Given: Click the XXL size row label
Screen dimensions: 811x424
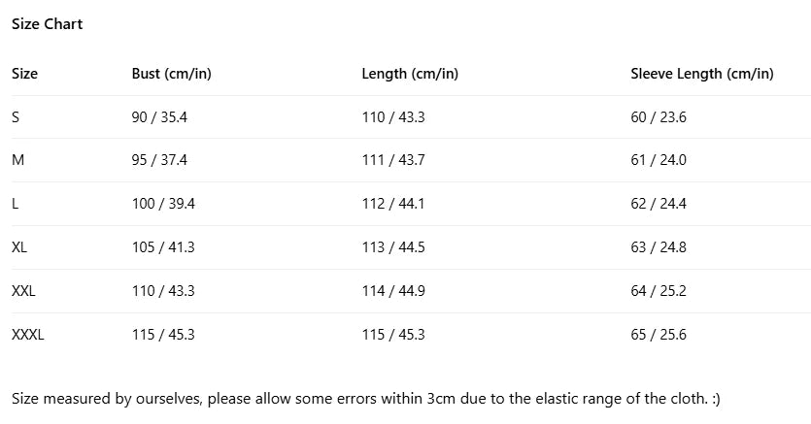Looking at the screenshot, I should (x=23, y=291).
